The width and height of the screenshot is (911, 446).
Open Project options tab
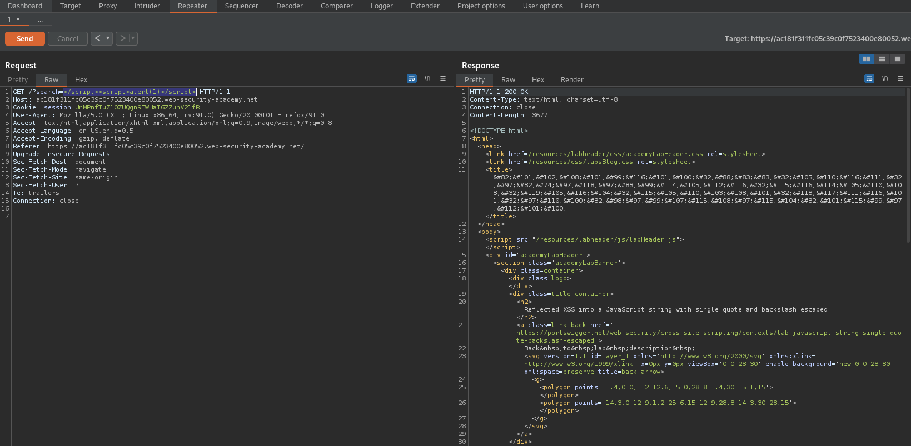[481, 6]
